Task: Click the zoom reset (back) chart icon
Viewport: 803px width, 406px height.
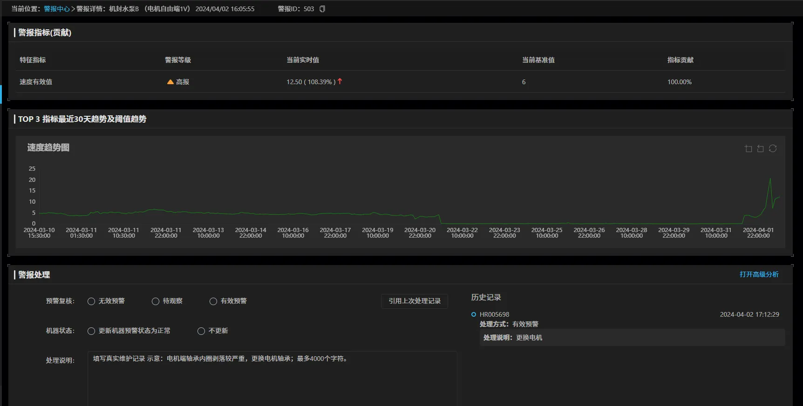Action: coord(761,149)
